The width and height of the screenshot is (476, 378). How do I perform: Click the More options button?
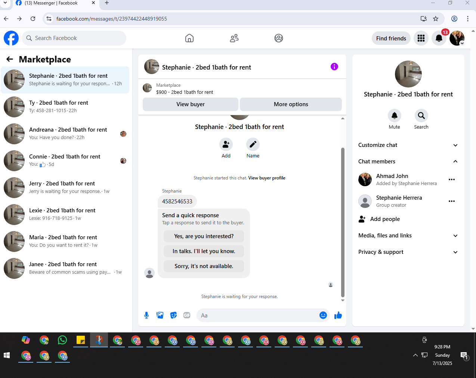[291, 104]
